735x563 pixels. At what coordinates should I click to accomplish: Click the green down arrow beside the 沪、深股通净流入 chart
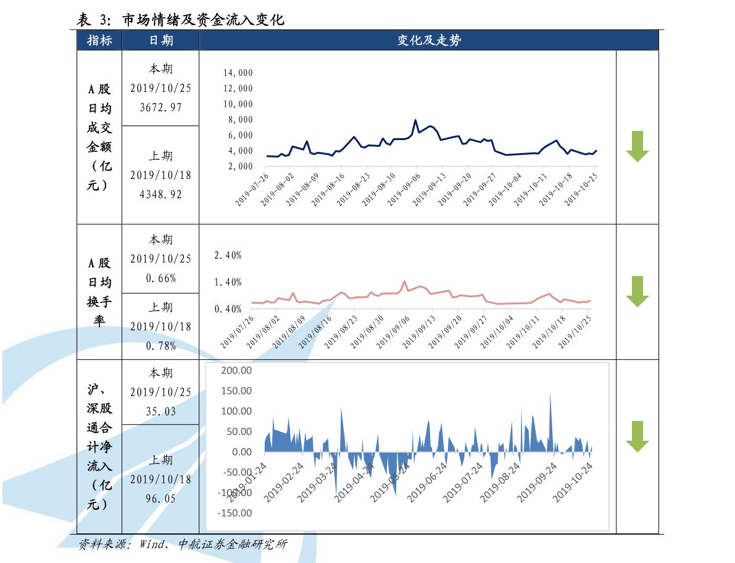637,436
